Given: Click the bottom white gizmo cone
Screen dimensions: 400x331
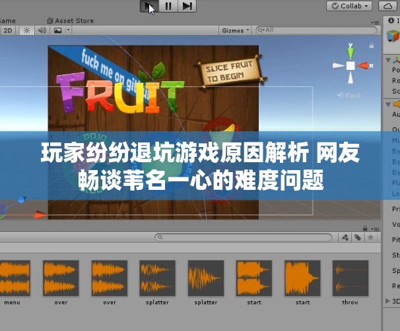Looking at the screenshot, I should point(350,78).
